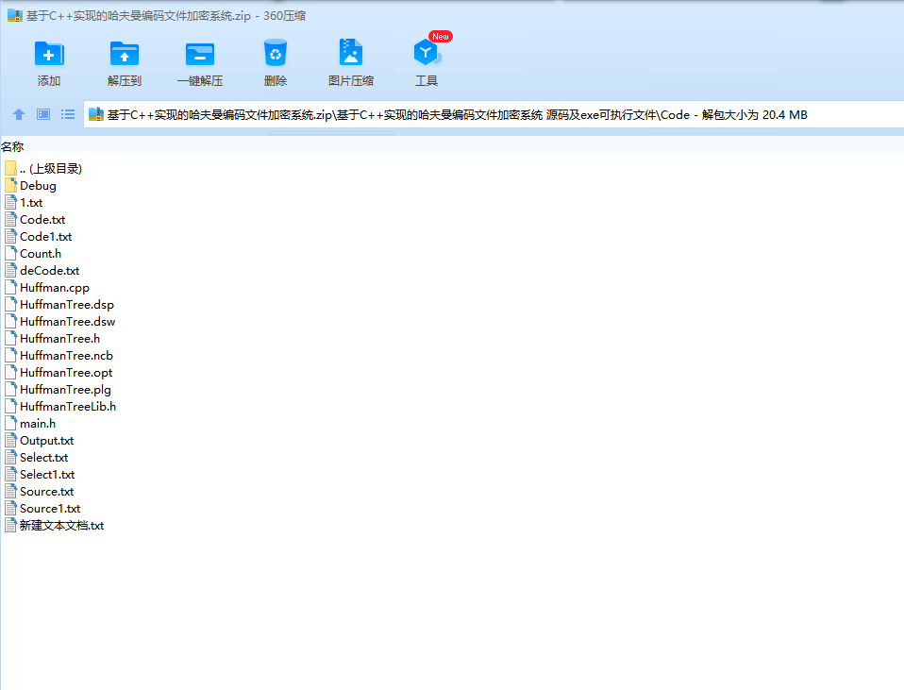Click the 360压缩 app icon in title bar
The width and height of the screenshot is (904, 690).
point(14,15)
